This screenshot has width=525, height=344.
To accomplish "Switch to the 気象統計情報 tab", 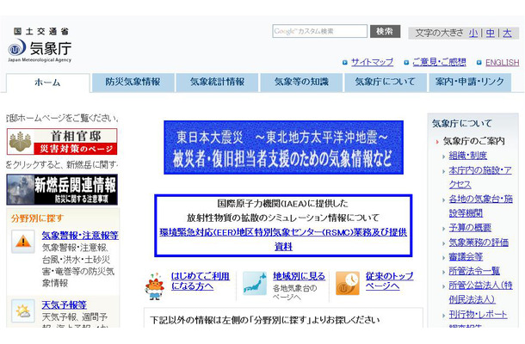I will [217, 83].
